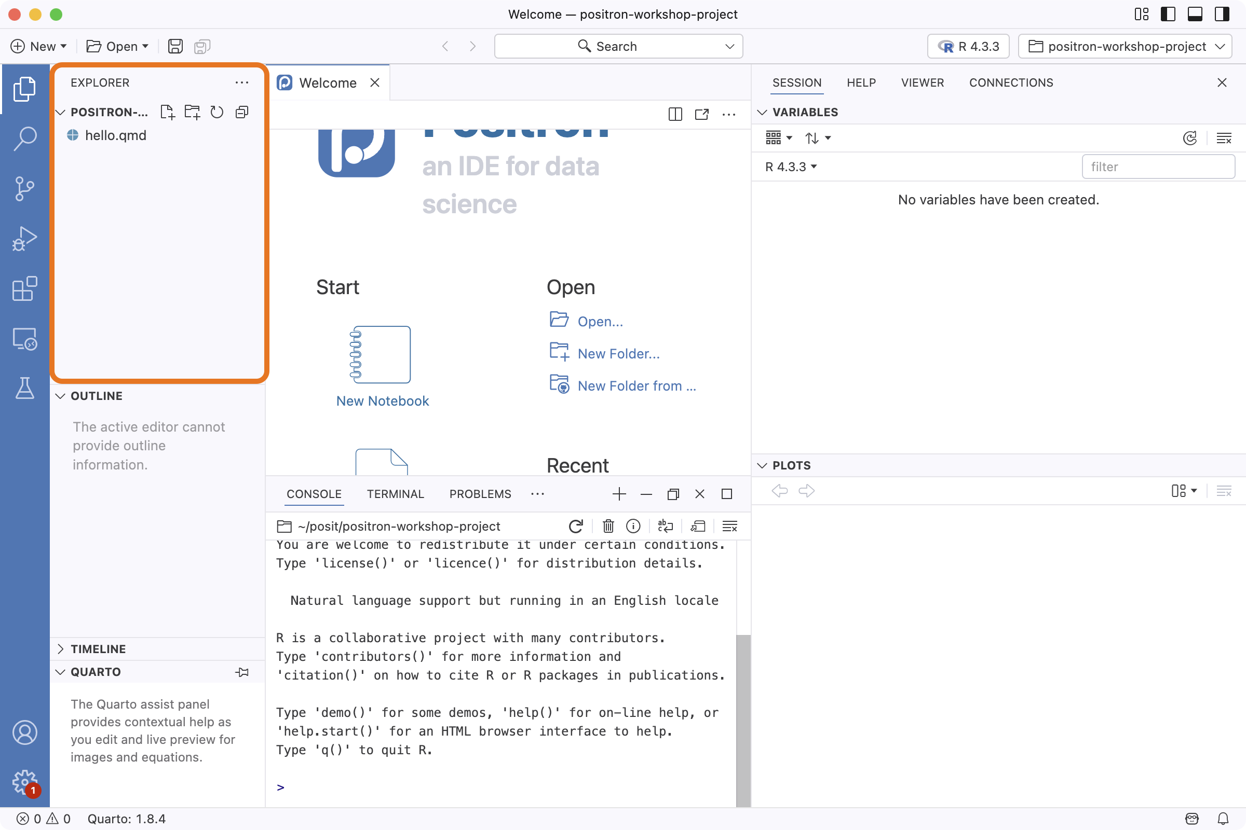Split the editor to the right
This screenshot has height=830, width=1246.
click(x=675, y=114)
